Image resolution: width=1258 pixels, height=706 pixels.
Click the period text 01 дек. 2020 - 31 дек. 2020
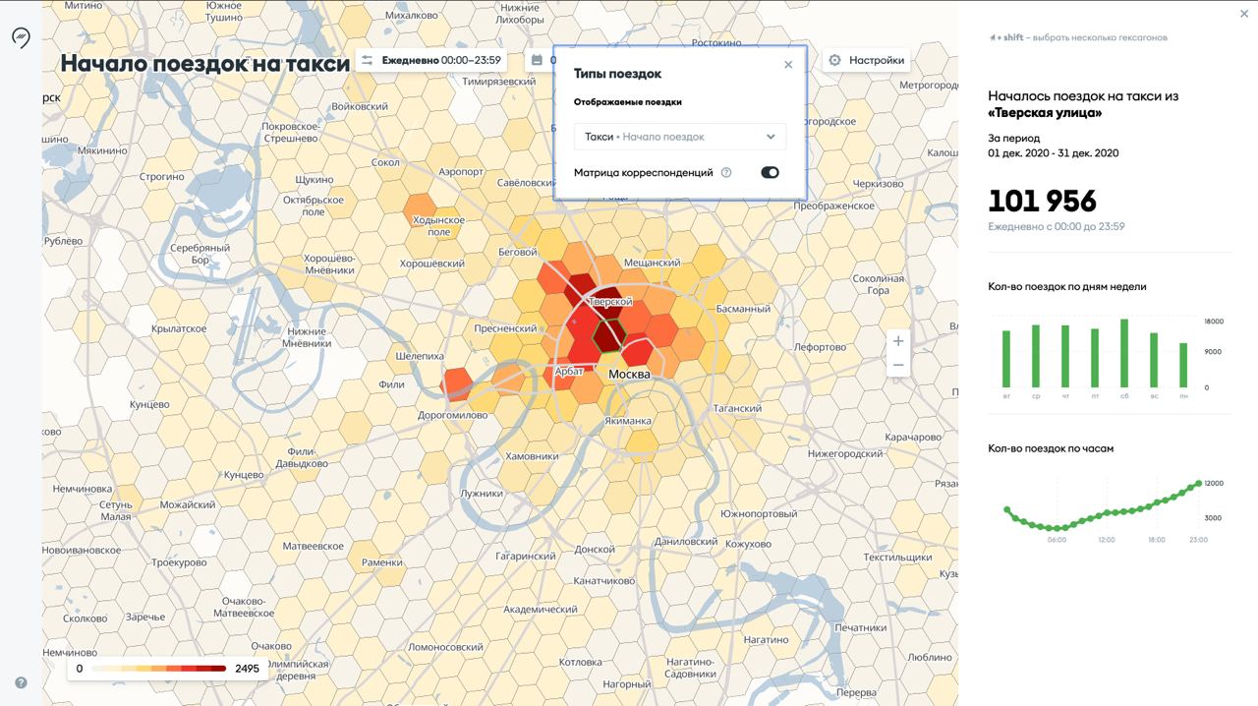pyautogui.click(x=1053, y=152)
